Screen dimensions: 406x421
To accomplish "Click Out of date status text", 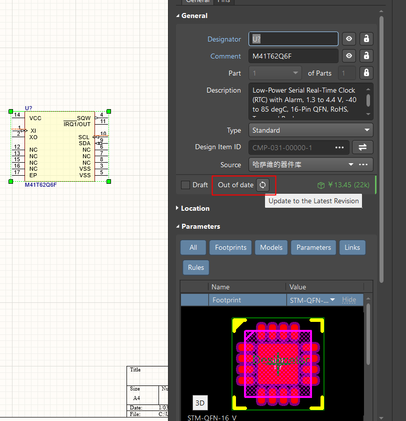I will coord(235,185).
